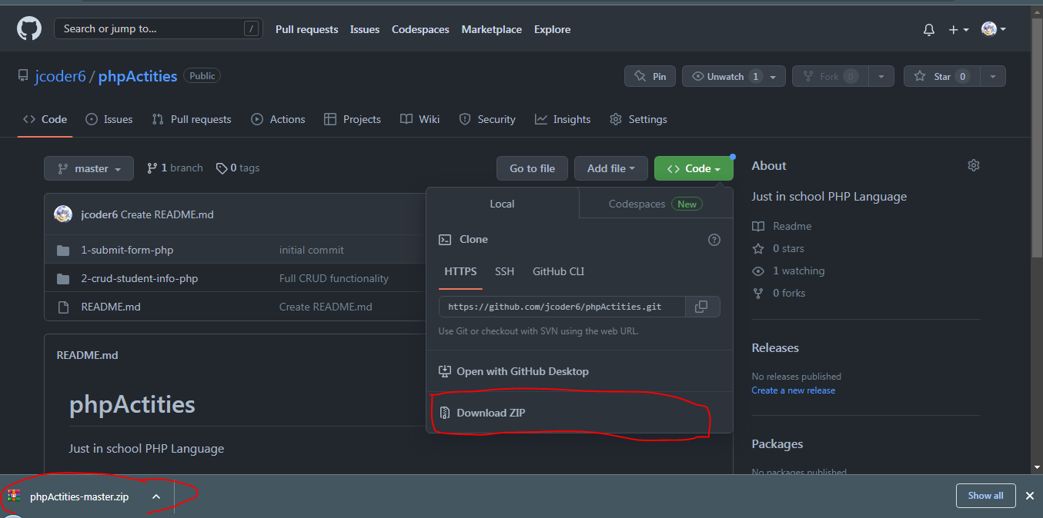1043x518 pixels.
Task: Click the Go to file button
Action: 532,168
